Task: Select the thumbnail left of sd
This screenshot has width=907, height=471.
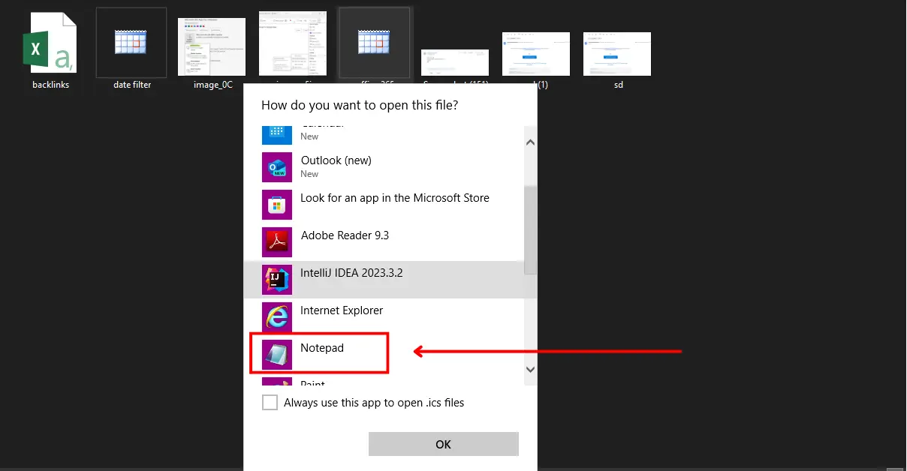Action: click(x=536, y=54)
